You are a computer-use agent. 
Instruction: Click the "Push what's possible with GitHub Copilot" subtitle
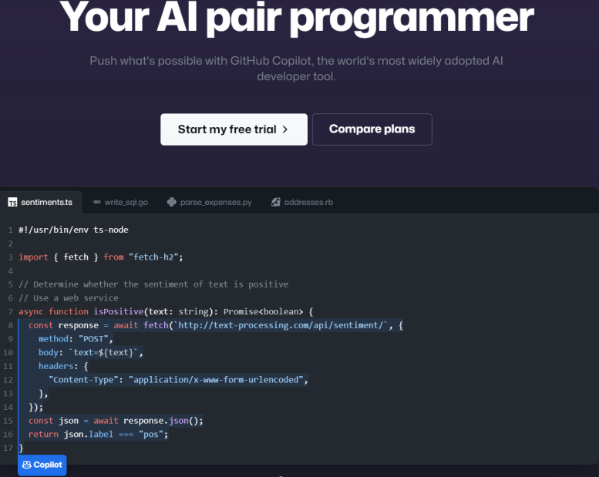[x=296, y=69]
